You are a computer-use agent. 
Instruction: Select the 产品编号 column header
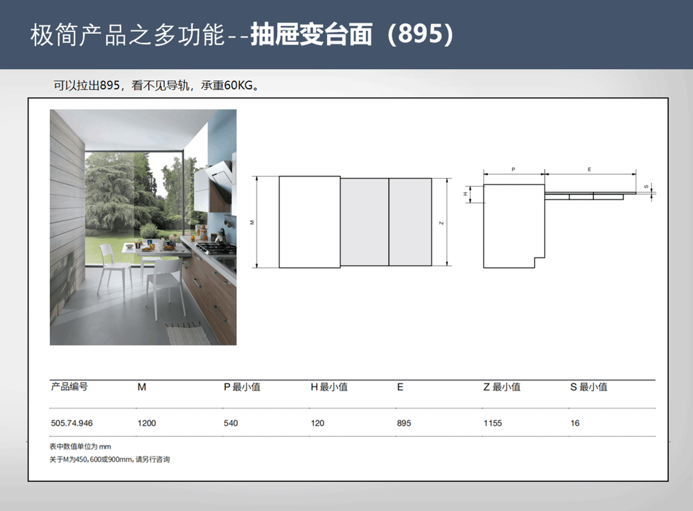click(x=69, y=387)
